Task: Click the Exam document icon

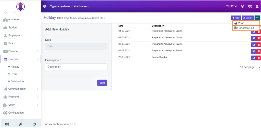Action: (5, 43)
